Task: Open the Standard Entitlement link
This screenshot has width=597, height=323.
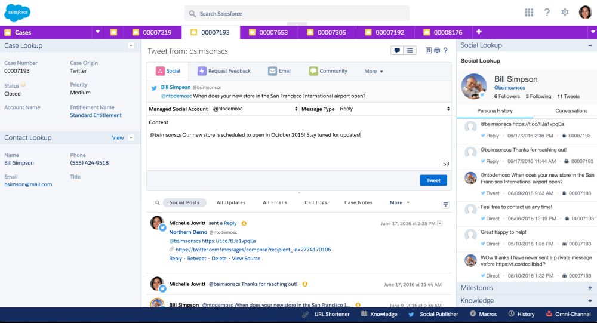Action: pyautogui.click(x=96, y=115)
